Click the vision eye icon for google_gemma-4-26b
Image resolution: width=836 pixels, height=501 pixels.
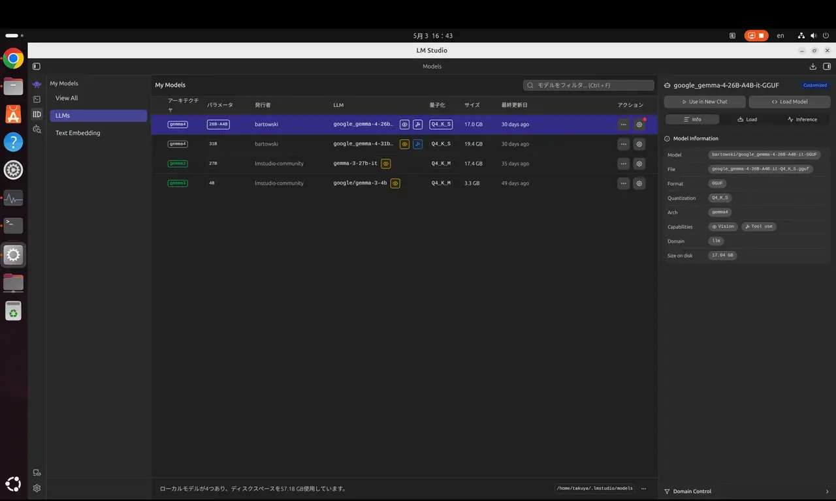[x=405, y=125]
